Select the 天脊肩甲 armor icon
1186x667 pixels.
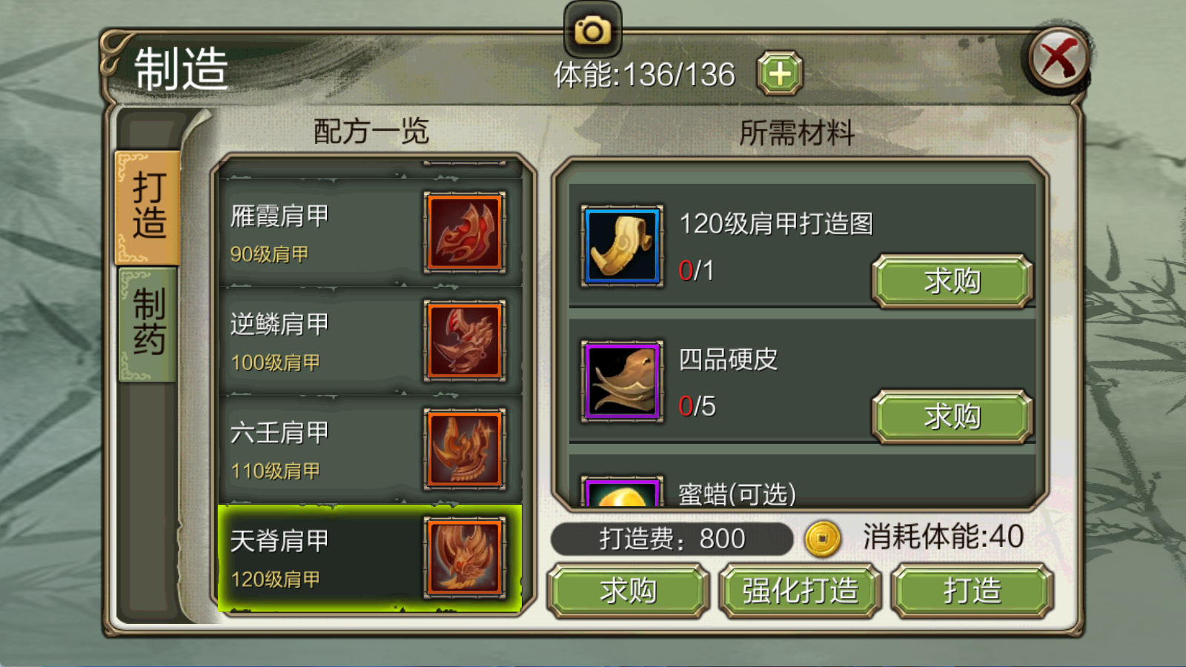[465, 557]
